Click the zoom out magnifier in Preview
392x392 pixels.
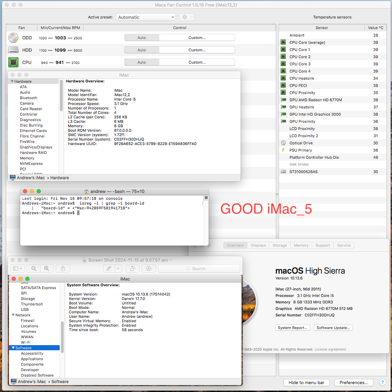[x=34, y=269]
